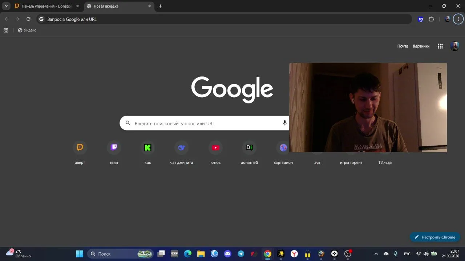The width and height of the screenshot is (465, 261).
Task: Open battery status tray icon
Action: point(434,254)
